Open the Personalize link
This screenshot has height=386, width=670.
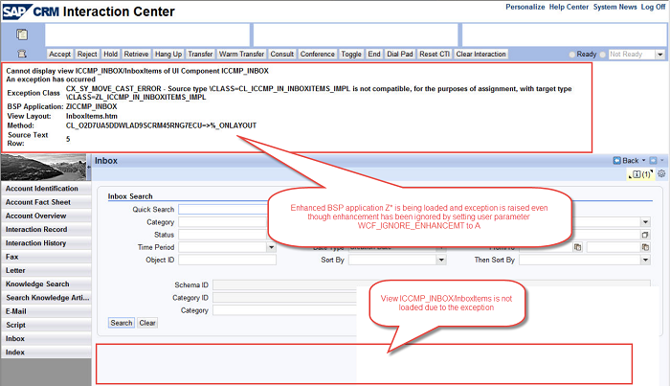[525, 7]
